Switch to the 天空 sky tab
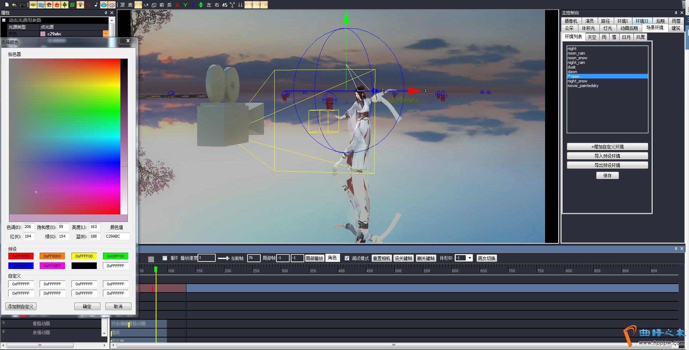The height and width of the screenshot is (350, 689). coord(592,37)
